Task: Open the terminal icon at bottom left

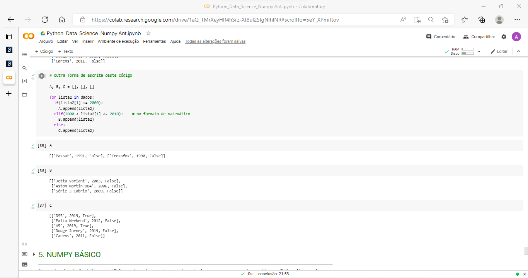Action: 24,265
